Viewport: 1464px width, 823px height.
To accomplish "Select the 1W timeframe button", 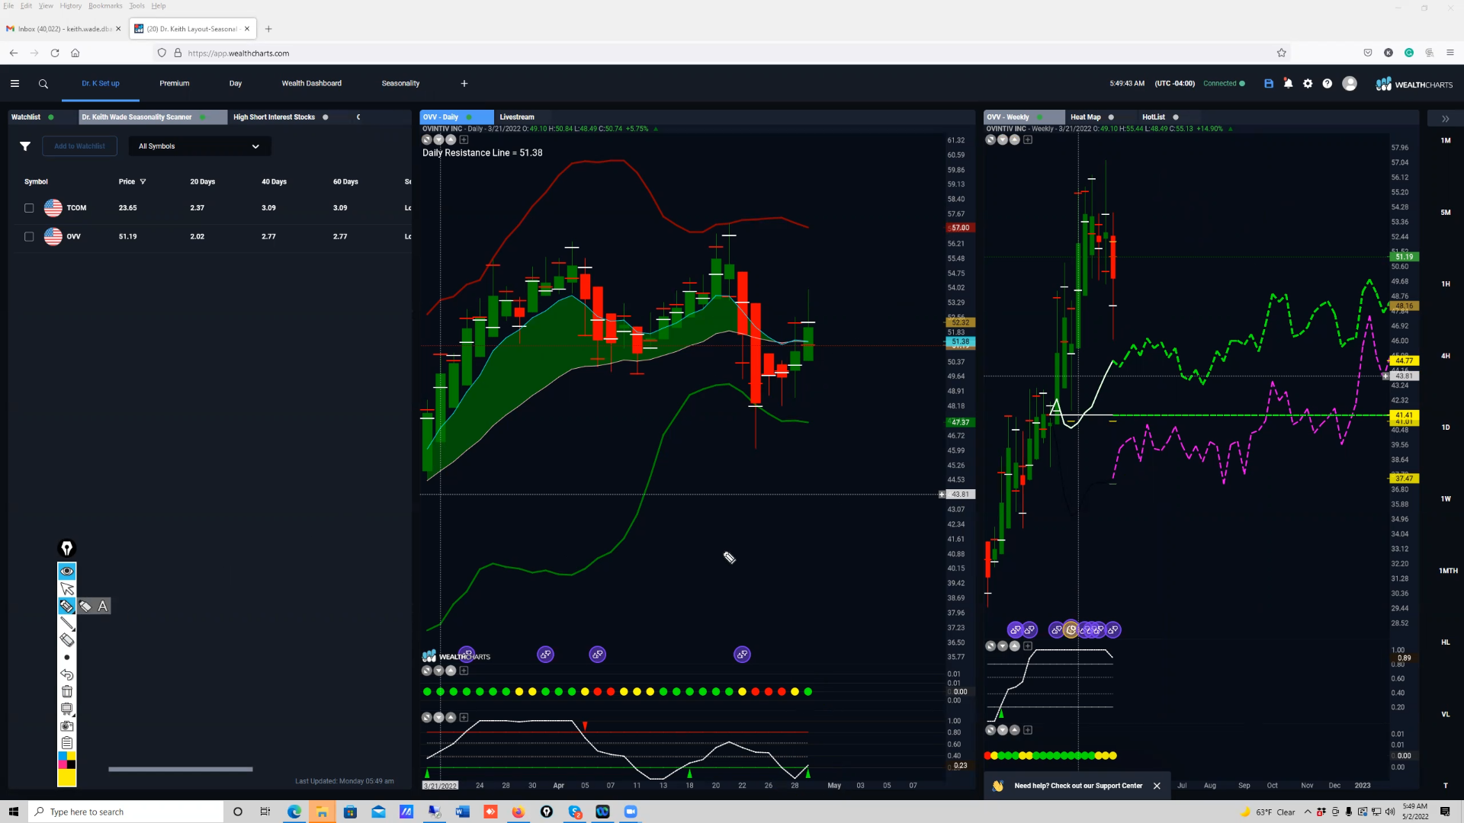I will click(1446, 499).
